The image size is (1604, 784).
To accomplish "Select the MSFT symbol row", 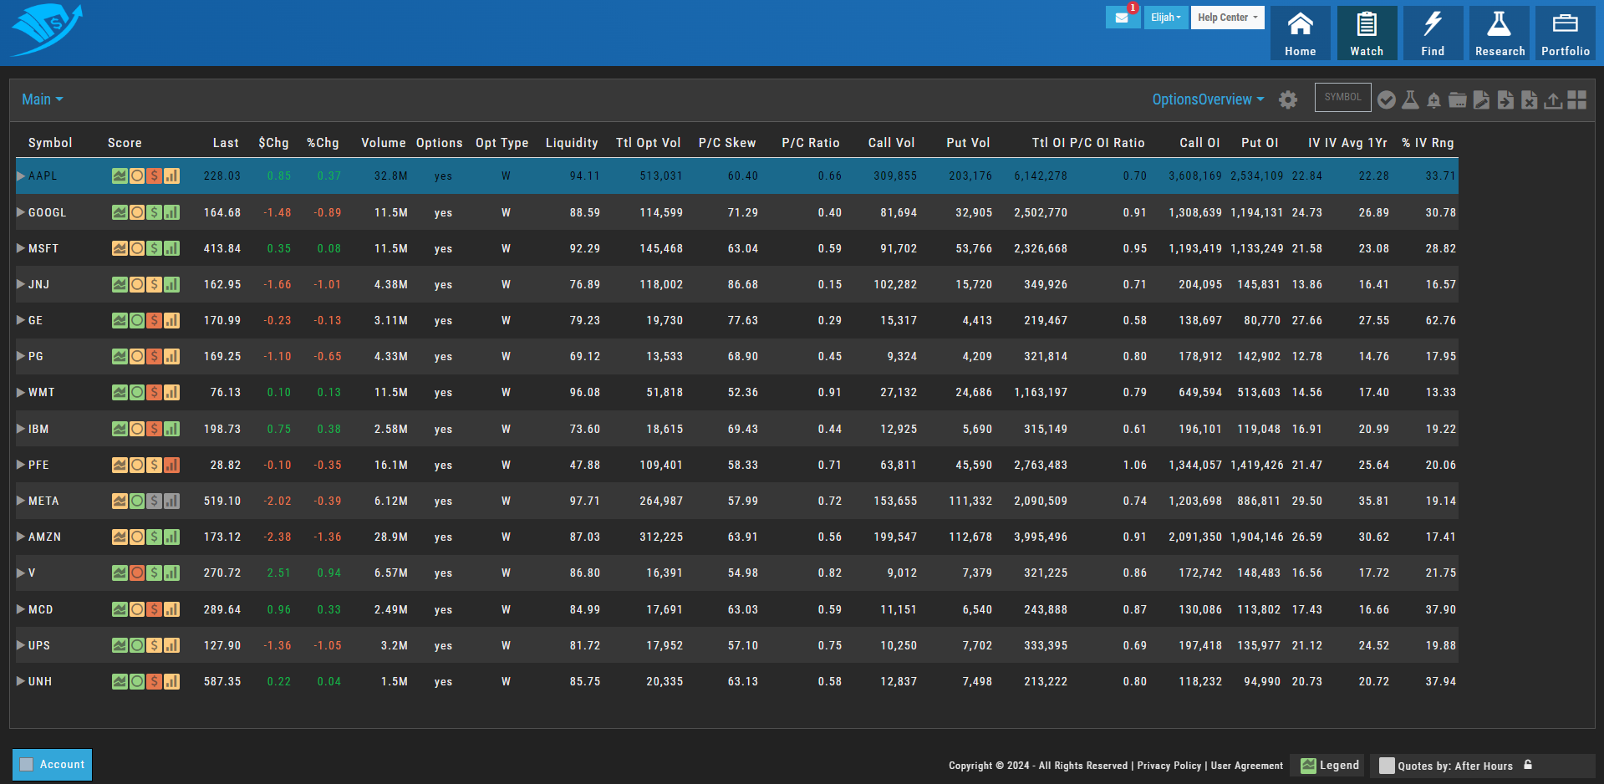I will [x=737, y=248].
